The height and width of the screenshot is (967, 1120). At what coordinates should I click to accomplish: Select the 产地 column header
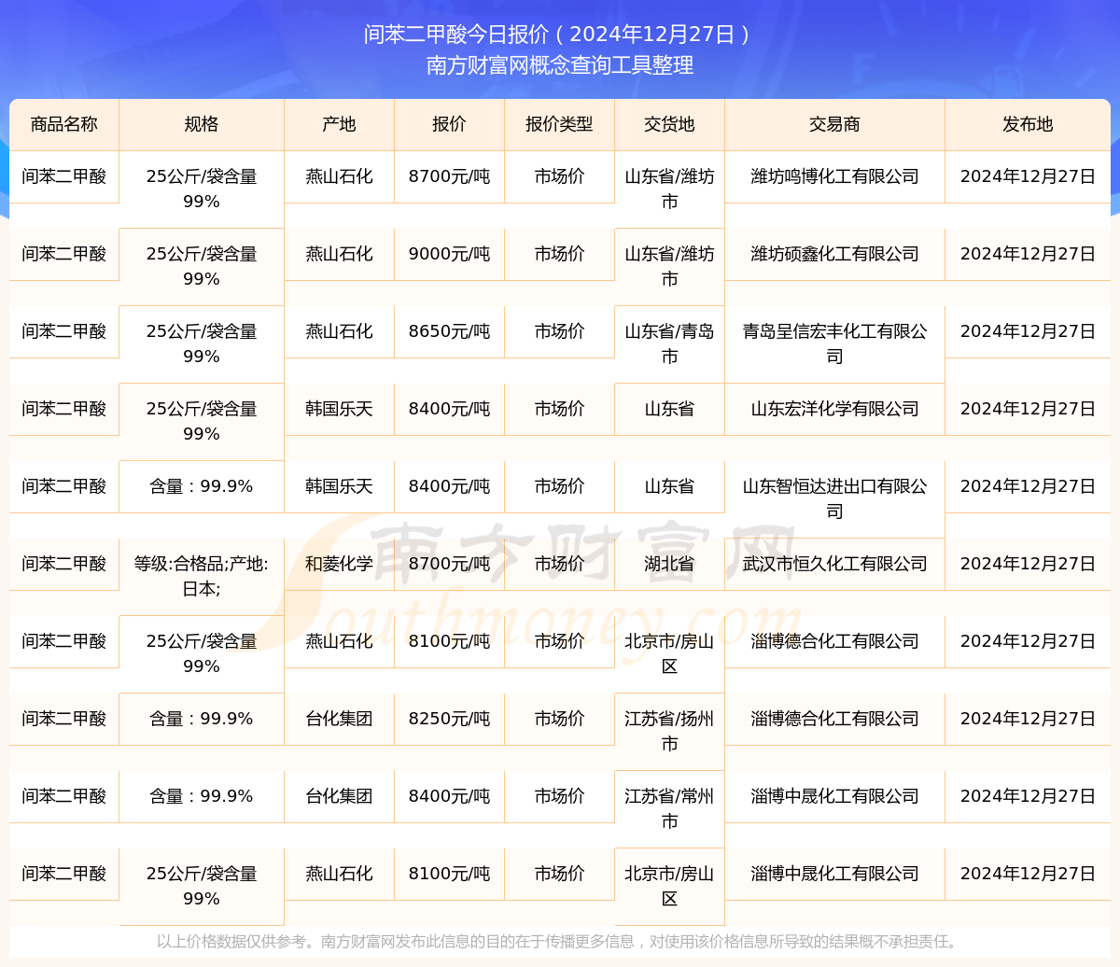coord(339,124)
